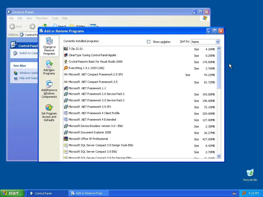
Task: Click the Microsoft Office XP Professional icon
Action: [x=66, y=139]
